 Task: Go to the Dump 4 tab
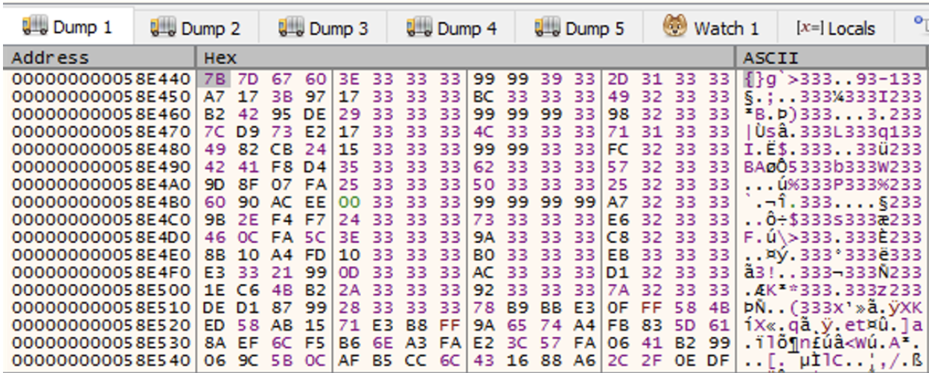pos(452,29)
